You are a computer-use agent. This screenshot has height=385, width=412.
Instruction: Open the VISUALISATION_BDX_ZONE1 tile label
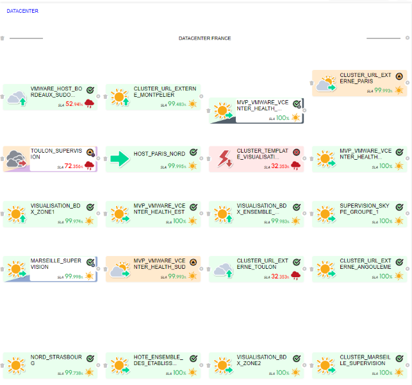56,208
